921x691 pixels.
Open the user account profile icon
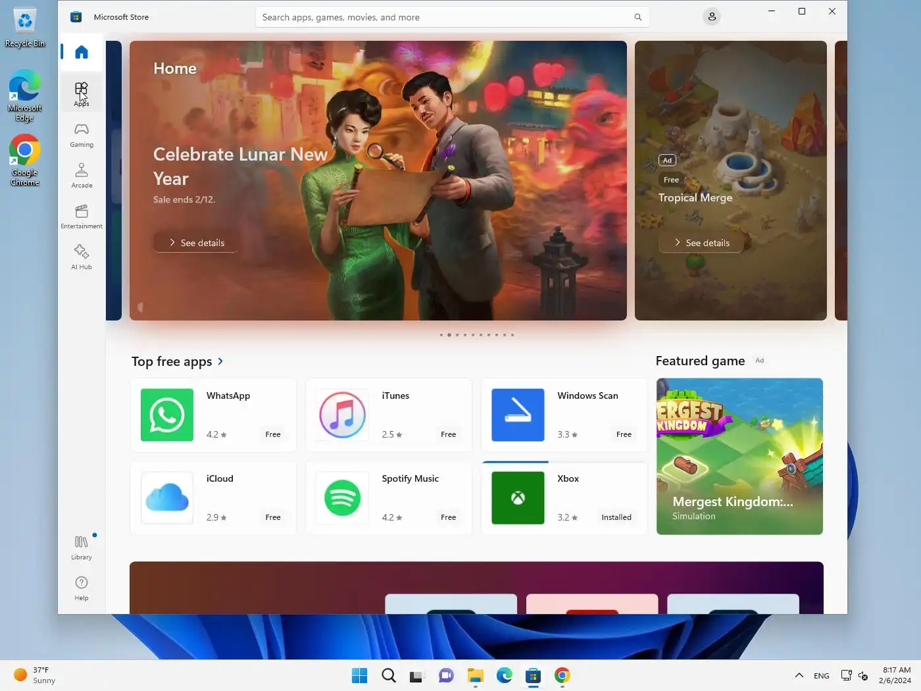tap(712, 17)
